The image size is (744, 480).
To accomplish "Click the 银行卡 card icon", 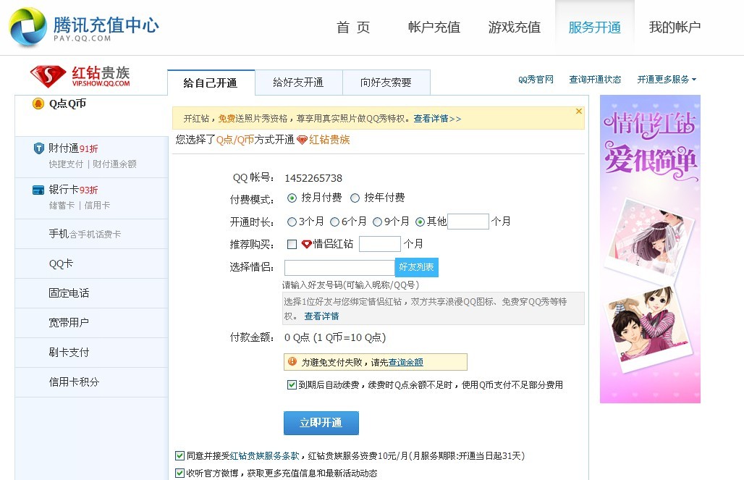I will pos(39,190).
